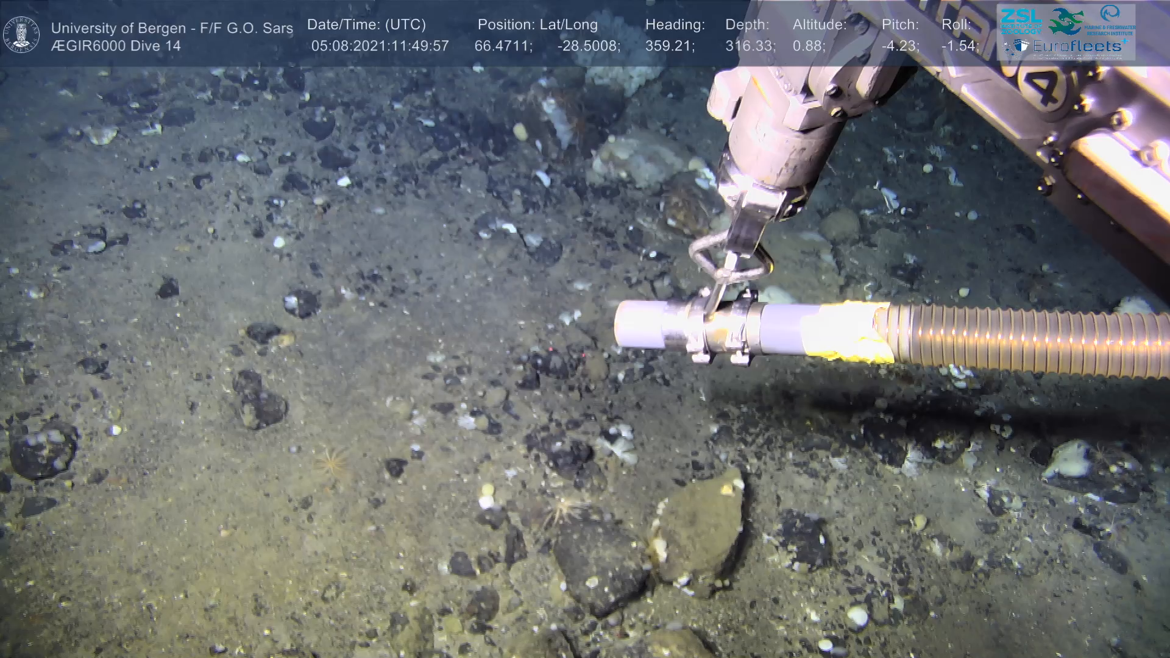
Task: Click the University of Bergen seal logo
Action: [x=21, y=34]
